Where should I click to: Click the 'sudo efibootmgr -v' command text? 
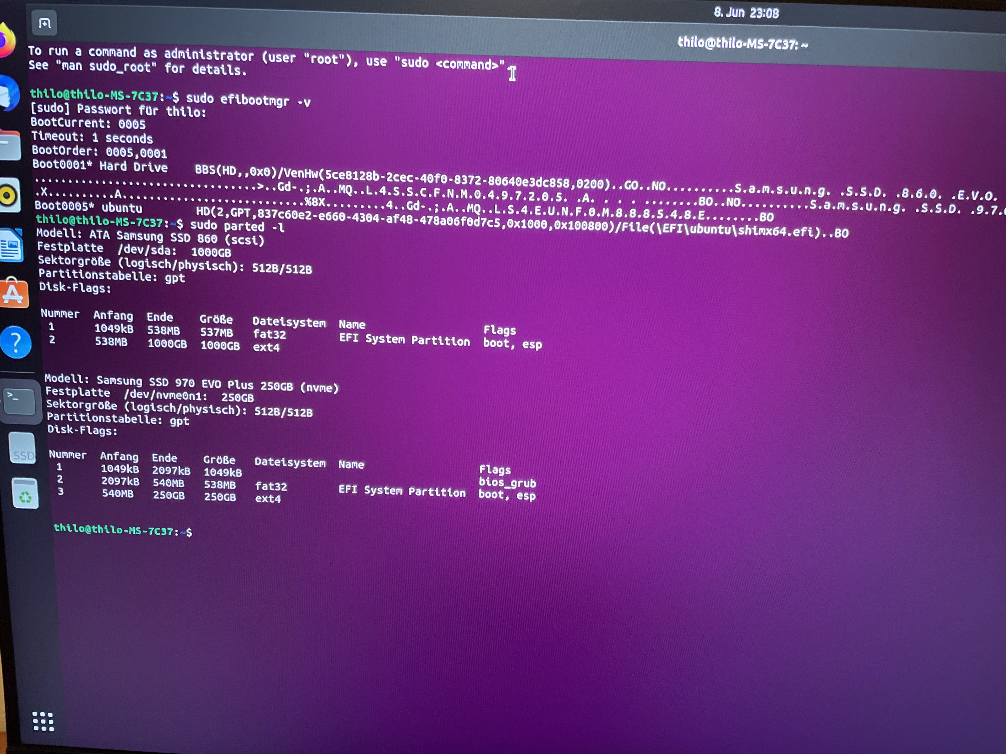(x=248, y=100)
